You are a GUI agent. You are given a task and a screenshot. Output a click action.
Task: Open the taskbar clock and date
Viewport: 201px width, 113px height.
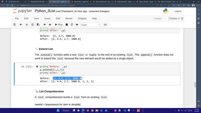197,110
